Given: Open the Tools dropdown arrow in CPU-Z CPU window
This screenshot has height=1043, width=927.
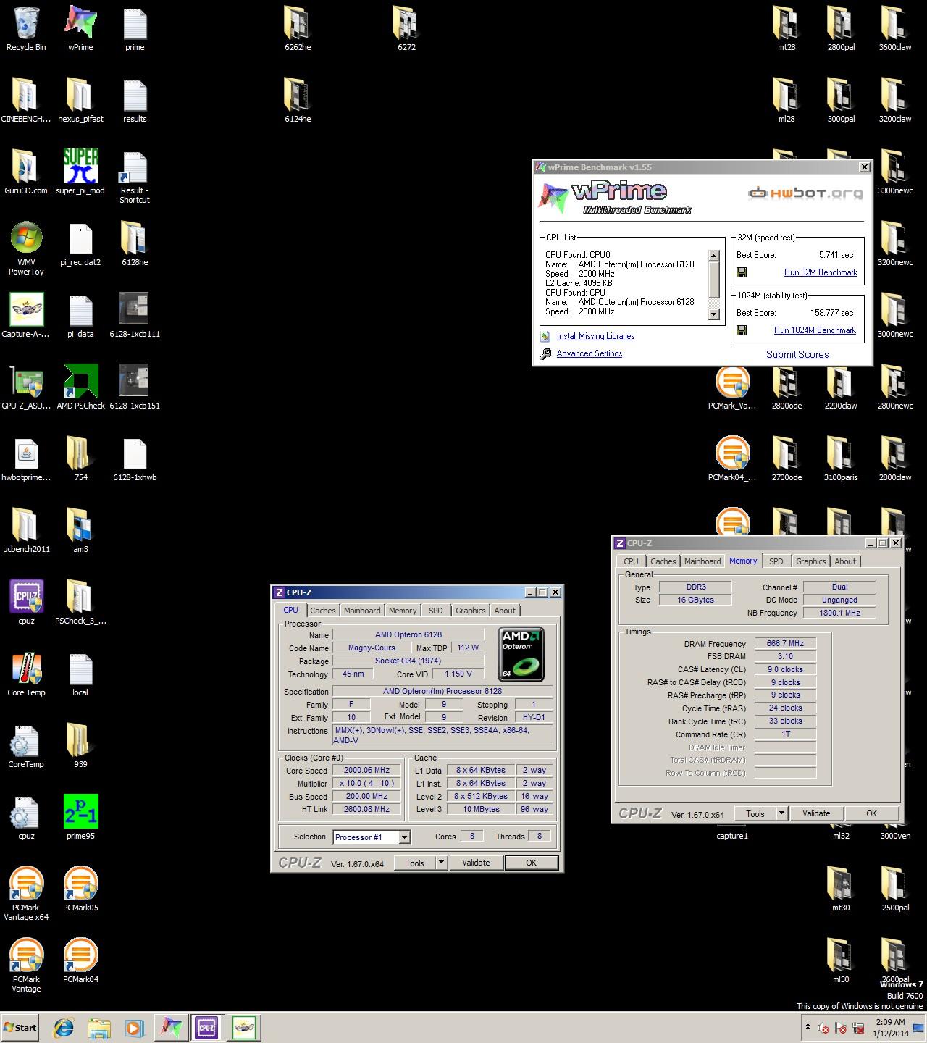Looking at the screenshot, I should click(441, 863).
